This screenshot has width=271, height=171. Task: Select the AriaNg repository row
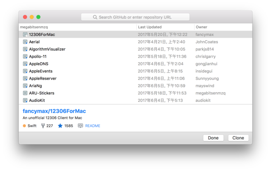click(x=135, y=86)
